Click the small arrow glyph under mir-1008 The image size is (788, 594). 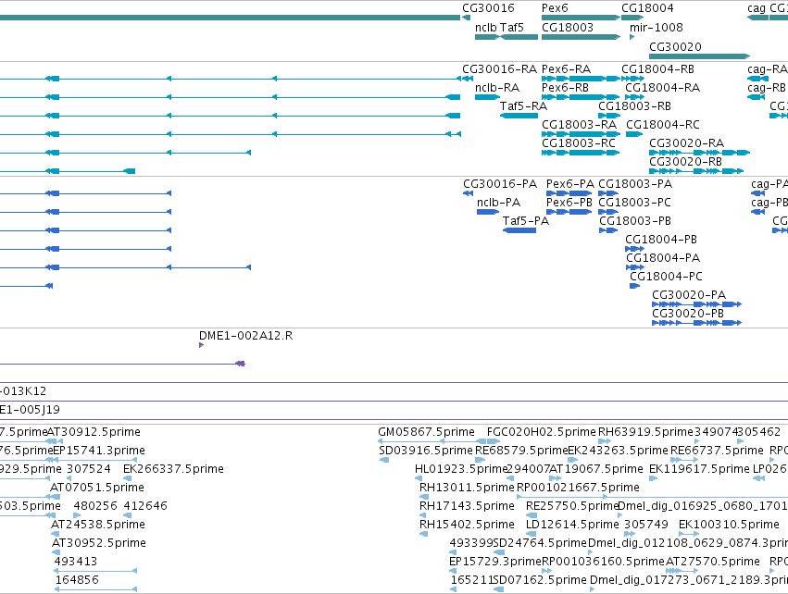point(632,37)
